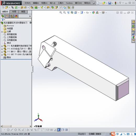Open the filter funnel dropdown
The width and height of the screenshot is (136, 136).
pyautogui.click(x=3, y=20)
